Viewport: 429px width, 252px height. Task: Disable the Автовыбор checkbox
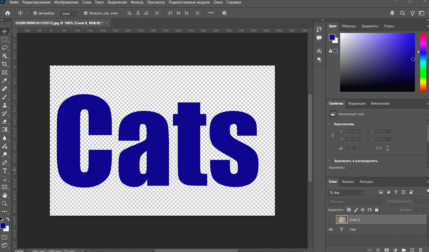(35, 13)
